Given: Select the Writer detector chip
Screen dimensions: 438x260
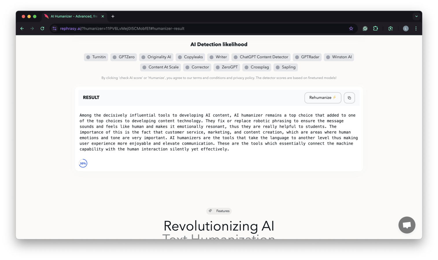Looking at the screenshot, I should (x=218, y=57).
